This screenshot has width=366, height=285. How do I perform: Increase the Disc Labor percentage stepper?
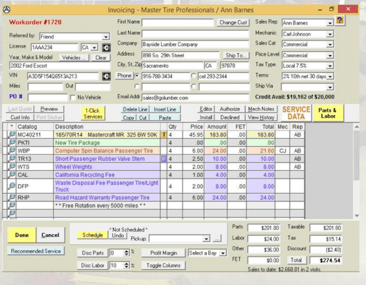(x=126, y=263)
